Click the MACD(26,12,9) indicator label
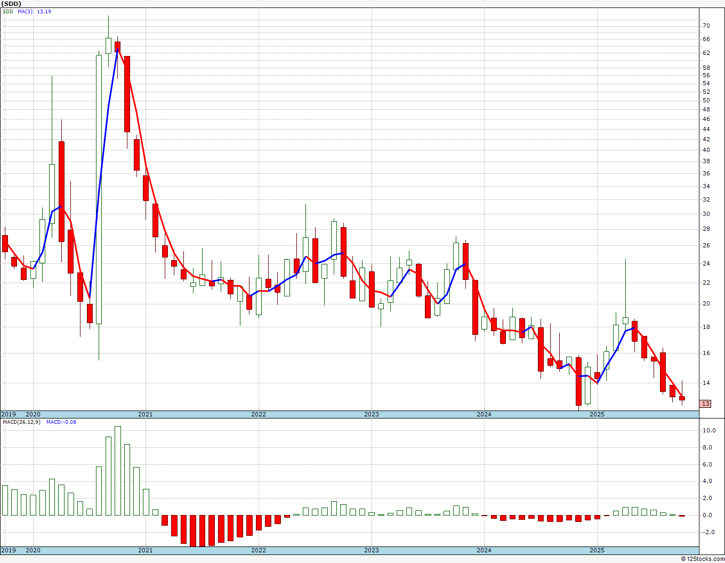The image size is (725, 563). pos(22,422)
